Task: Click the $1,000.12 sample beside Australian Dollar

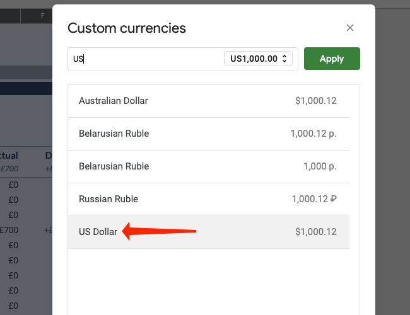Action: [315, 101]
